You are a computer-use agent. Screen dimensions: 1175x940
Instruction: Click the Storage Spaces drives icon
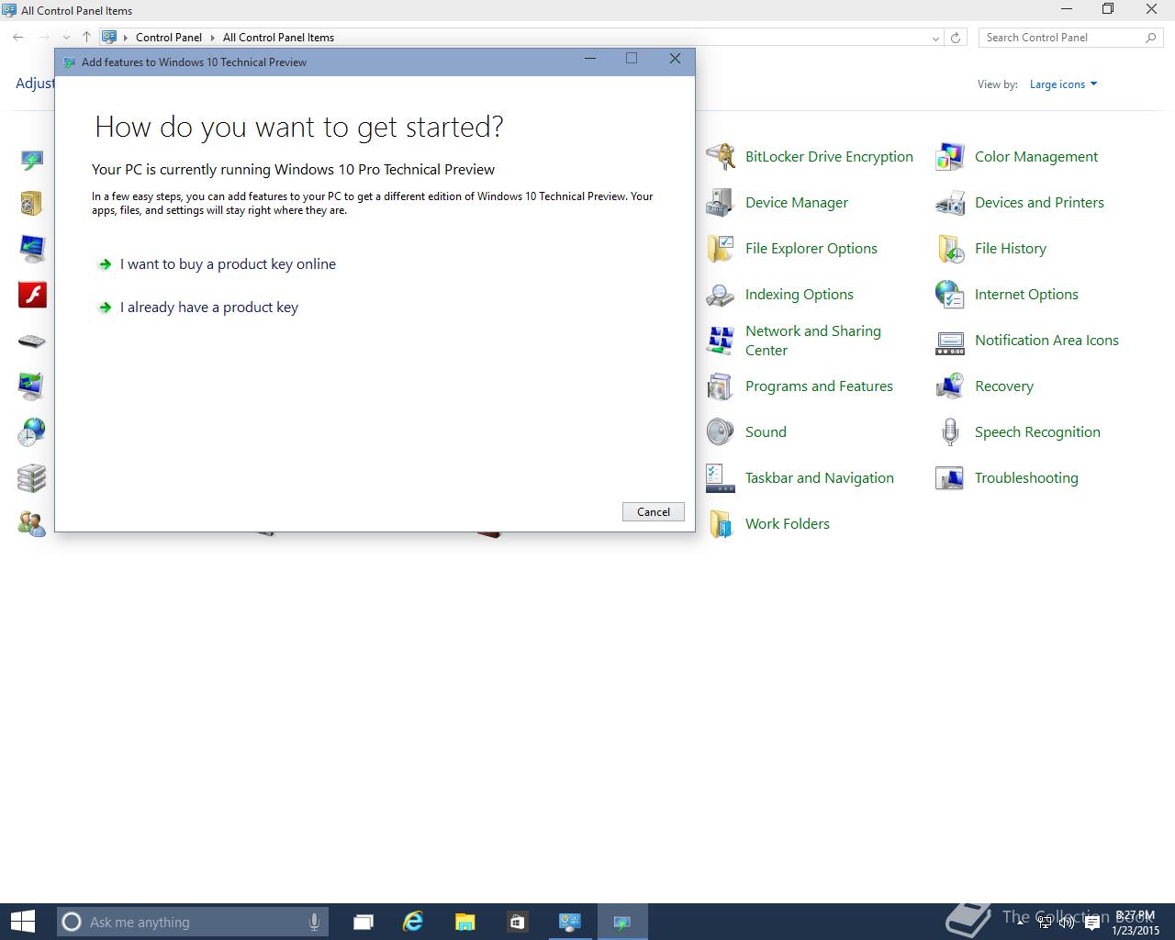[x=32, y=478]
